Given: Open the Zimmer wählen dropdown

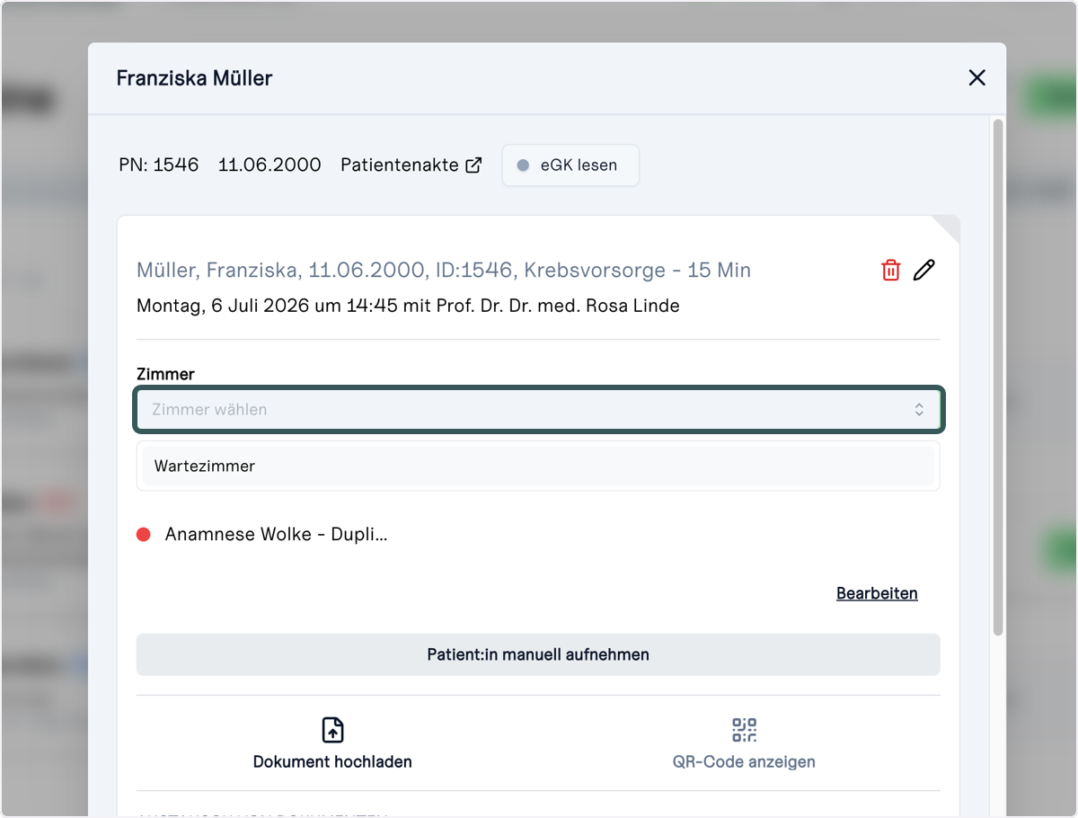Looking at the screenshot, I should click(x=538, y=409).
